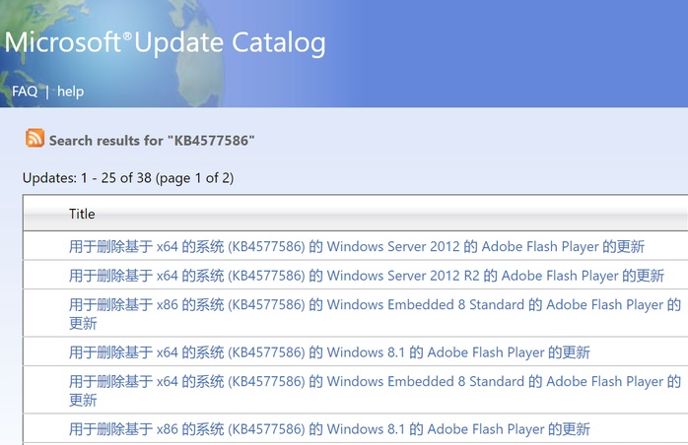Click the pipe separator between FAQ and help
The image size is (688, 445).
click(x=47, y=92)
